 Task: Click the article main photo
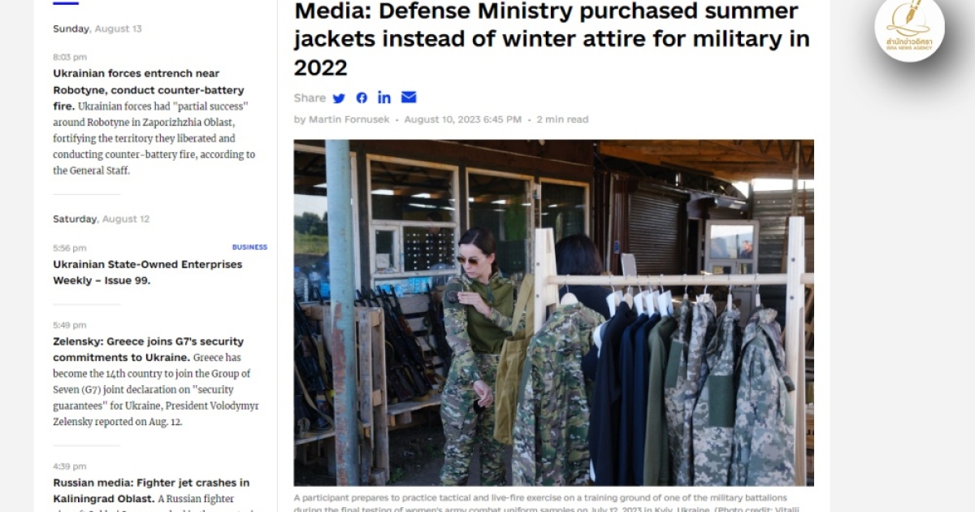click(x=553, y=313)
